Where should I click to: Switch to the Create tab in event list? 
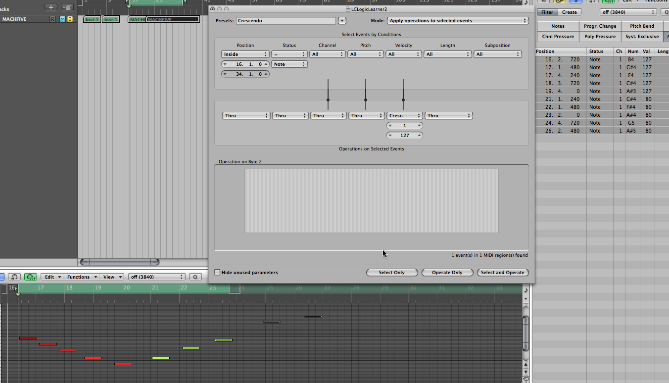569,12
